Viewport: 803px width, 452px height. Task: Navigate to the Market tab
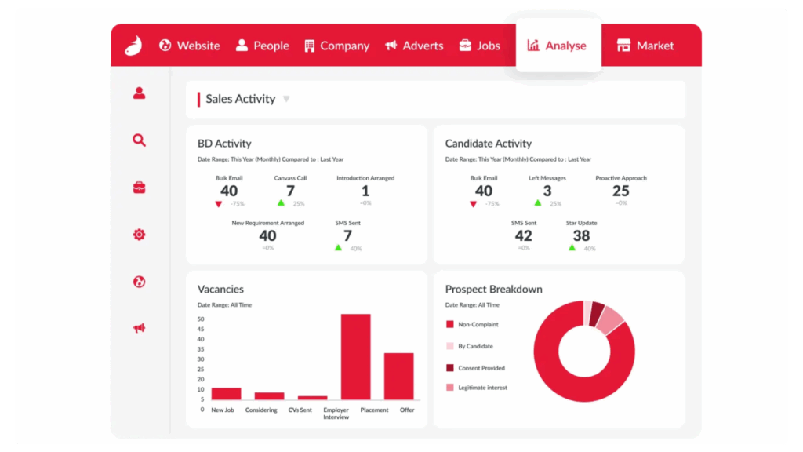pyautogui.click(x=645, y=46)
